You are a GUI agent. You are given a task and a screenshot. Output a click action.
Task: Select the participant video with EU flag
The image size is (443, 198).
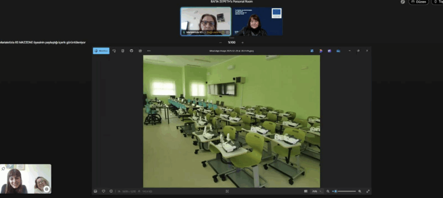[257, 22]
